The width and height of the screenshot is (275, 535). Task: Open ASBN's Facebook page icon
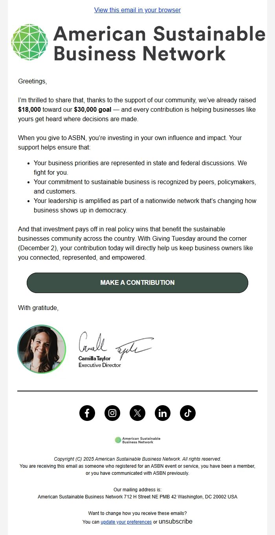pos(87,413)
